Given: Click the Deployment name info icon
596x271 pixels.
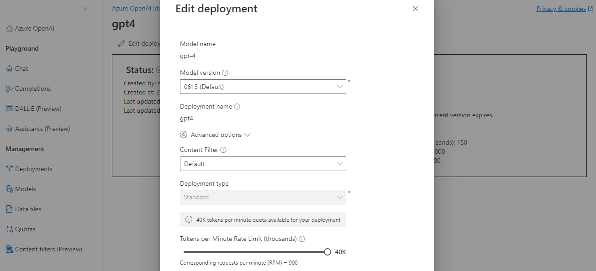Looking at the screenshot, I should point(237,106).
